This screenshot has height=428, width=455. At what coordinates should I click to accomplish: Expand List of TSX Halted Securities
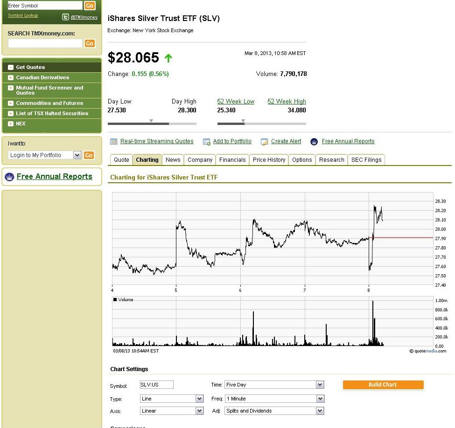pyautogui.click(x=11, y=113)
